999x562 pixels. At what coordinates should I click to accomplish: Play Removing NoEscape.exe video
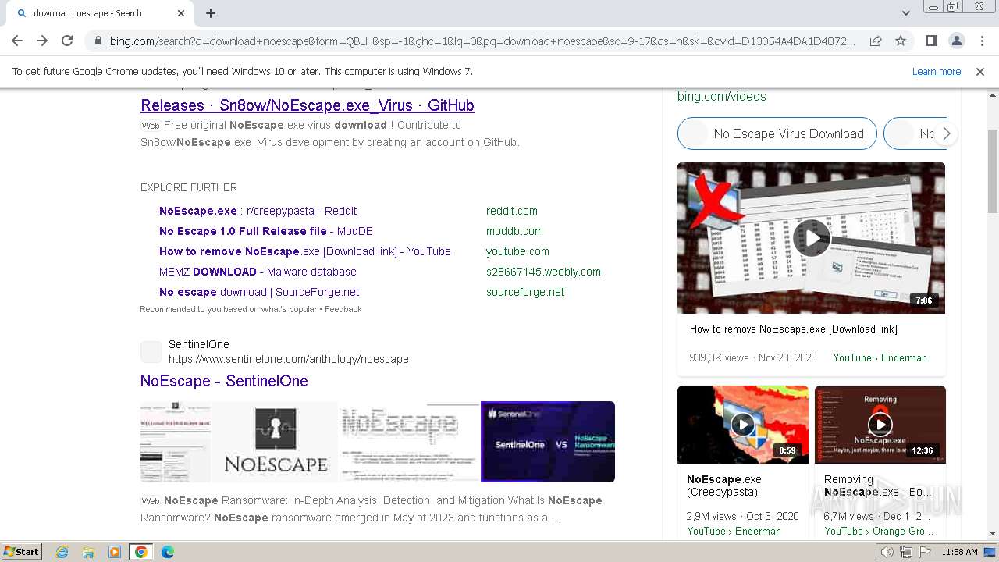coord(880,425)
